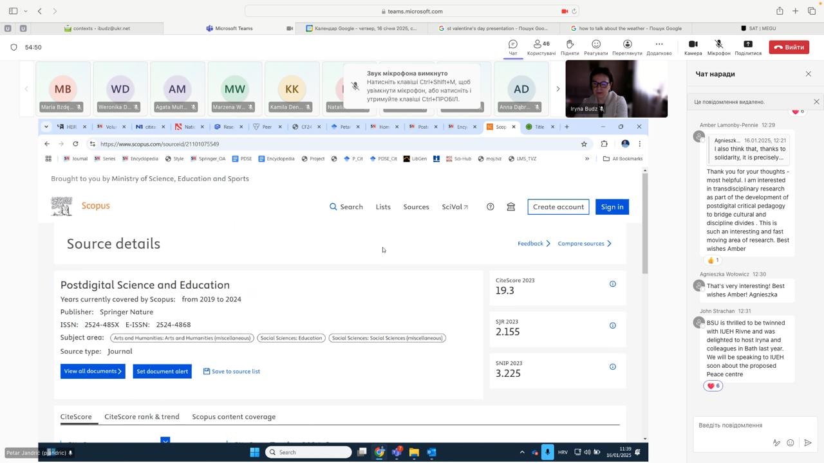Click the message input field Введіть повідомлення
Screen dimensions: 824x463
[754, 425]
